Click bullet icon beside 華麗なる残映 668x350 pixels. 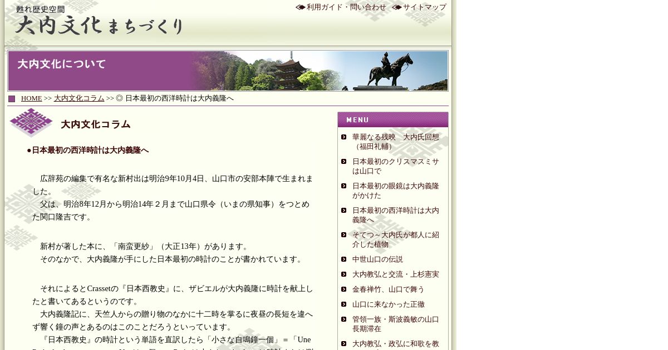pos(344,137)
